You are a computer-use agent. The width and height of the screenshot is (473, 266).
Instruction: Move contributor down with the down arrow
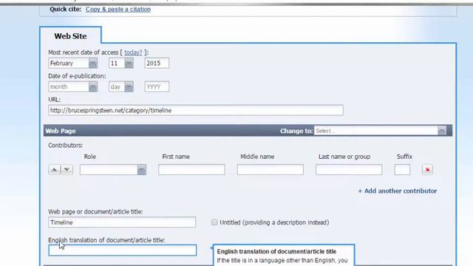click(x=67, y=170)
